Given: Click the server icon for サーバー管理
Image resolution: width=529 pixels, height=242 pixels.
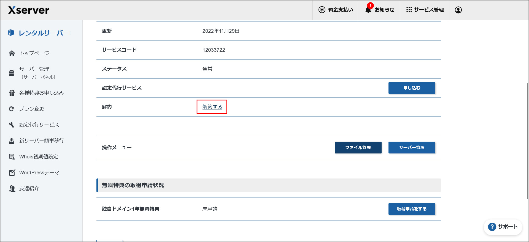Looking at the screenshot, I should point(12,73).
